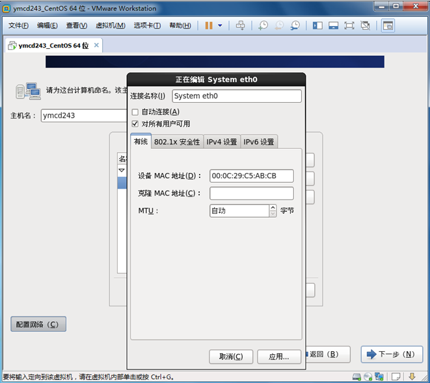Toggle the library sidebar panel icon

click(317, 25)
